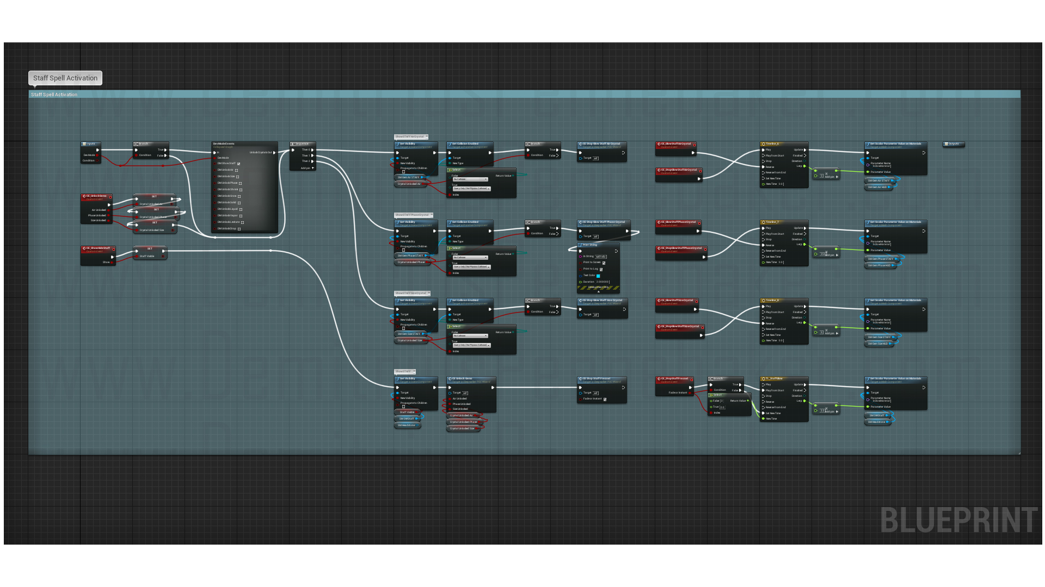1045x587 pixels.
Task: Click the Staff Spell Activation tooltip label
Action: (65, 78)
